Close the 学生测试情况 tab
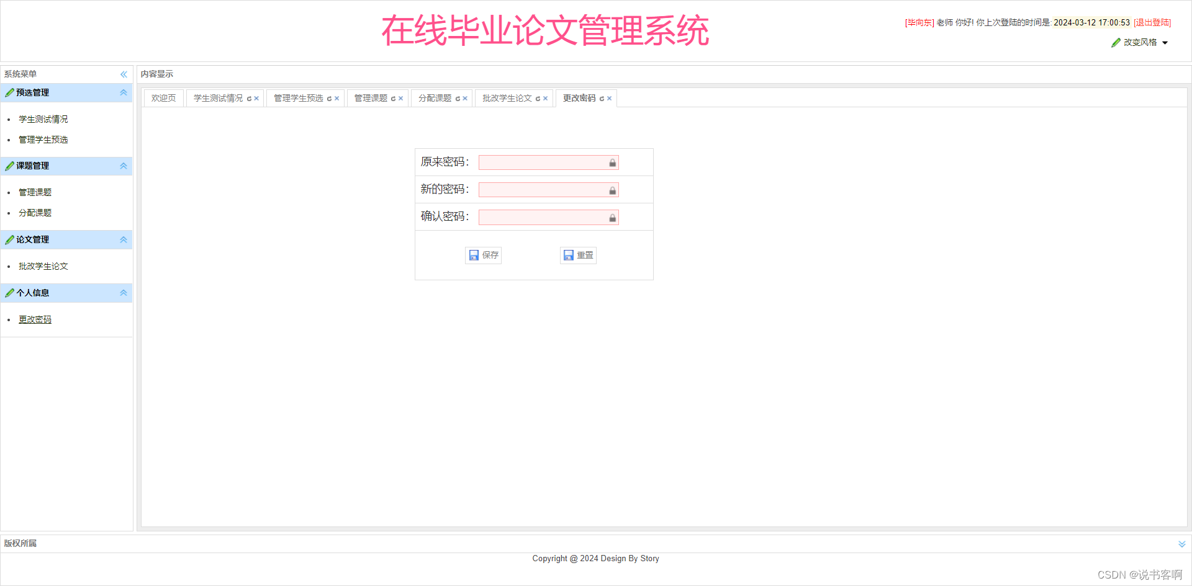This screenshot has height=586, width=1192. pos(256,99)
